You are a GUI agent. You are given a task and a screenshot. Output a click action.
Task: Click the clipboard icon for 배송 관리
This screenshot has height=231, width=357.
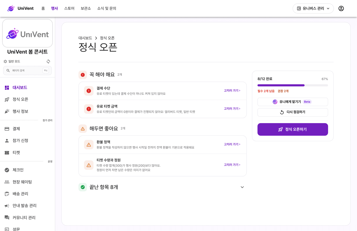click(7, 194)
